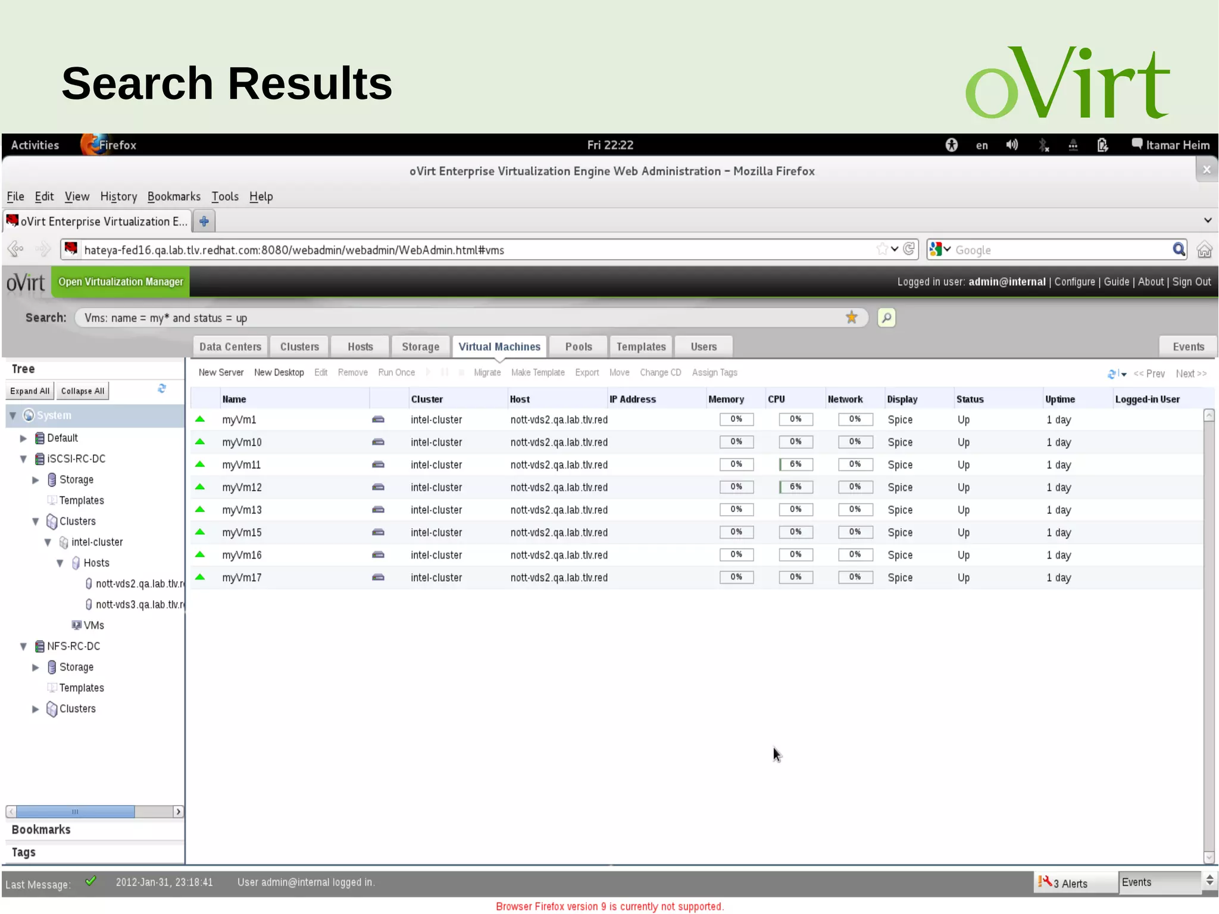Screen dimensions: 1219x914
Task: Click the Sign Out link
Action: click(1191, 282)
